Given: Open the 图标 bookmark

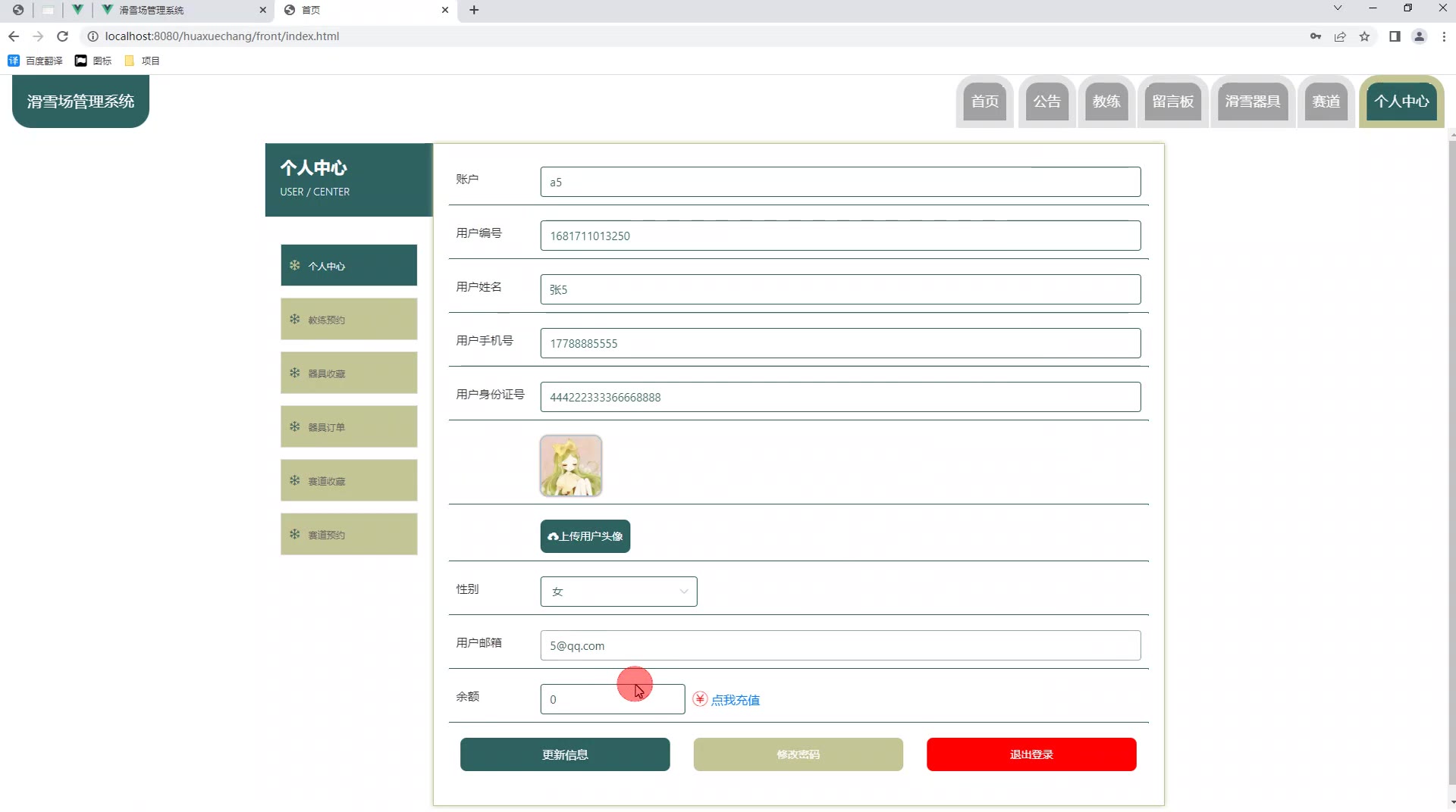Looking at the screenshot, I should tap(93, 61).
